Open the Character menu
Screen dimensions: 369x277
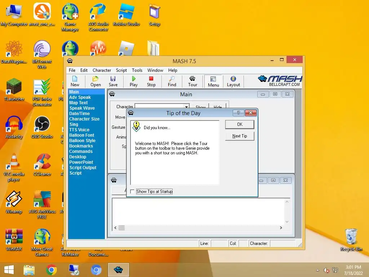102,70
